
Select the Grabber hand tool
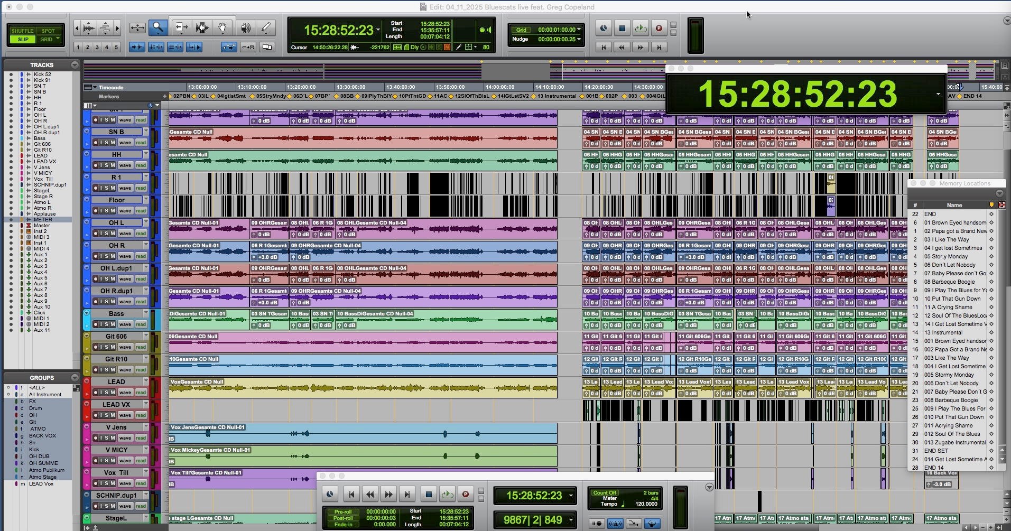pos(222,28)
